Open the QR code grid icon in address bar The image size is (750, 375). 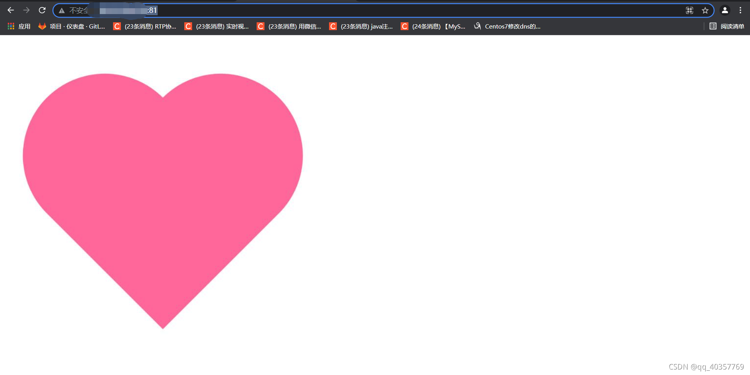point(689,11)
